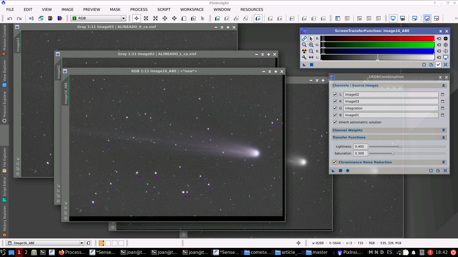Click zoom in icon in ScreenTransferFunction
Image resolution: width=458 pixels, height=257 pixels.
click(311, 45)
